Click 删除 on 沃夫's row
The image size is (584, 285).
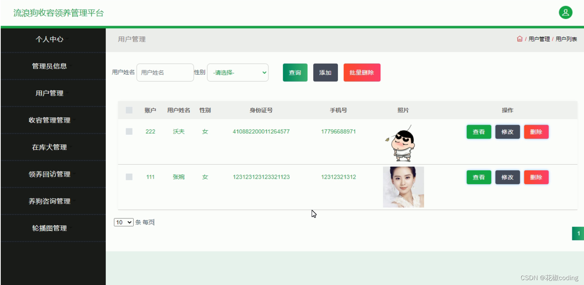pos(536,131)
